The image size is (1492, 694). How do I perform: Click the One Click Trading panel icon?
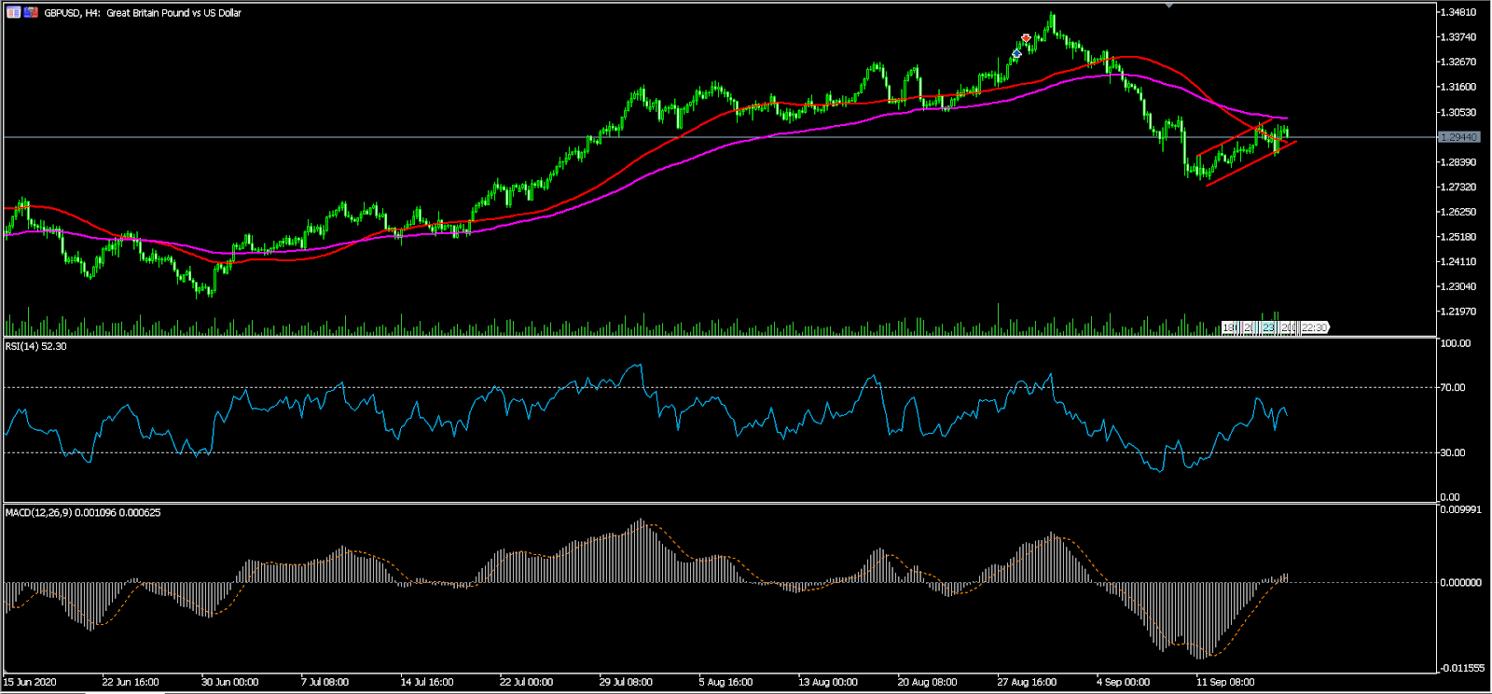13,13
